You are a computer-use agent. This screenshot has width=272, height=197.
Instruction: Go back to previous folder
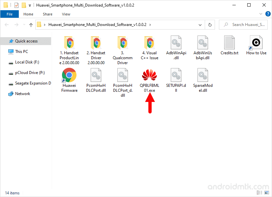7,25
